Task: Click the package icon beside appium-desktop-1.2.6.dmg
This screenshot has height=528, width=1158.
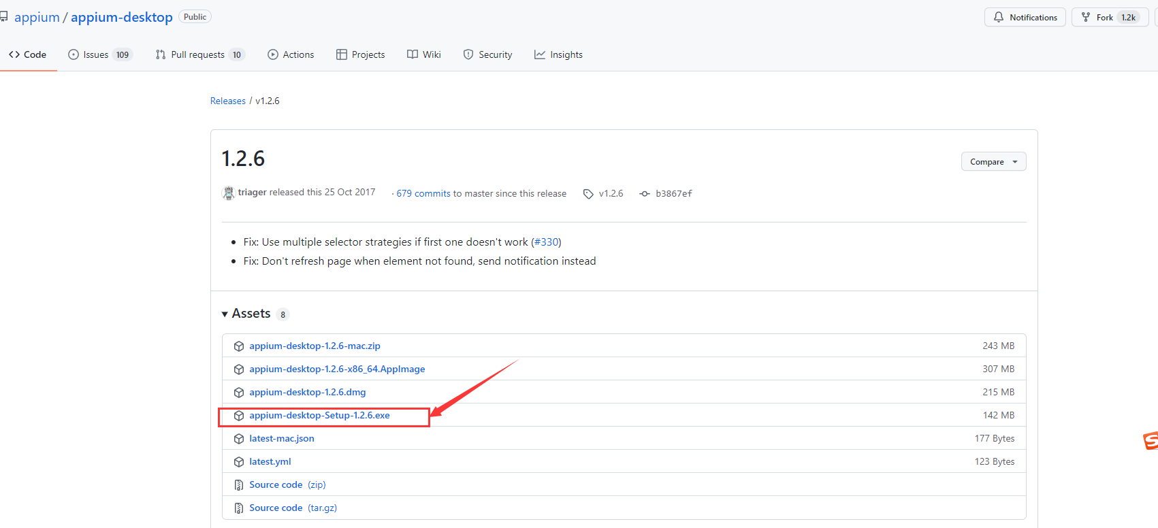Action: click(239, 393)
